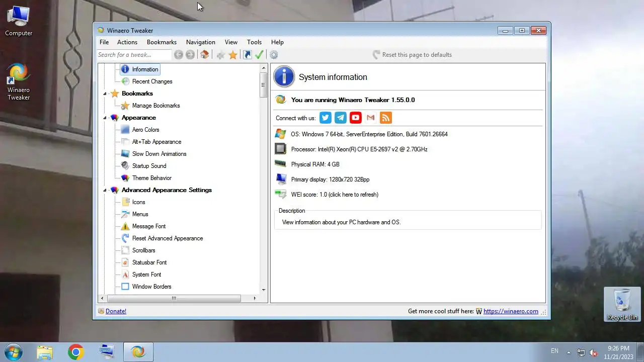Click the Home page toolbar icon

tap(204, 55)
